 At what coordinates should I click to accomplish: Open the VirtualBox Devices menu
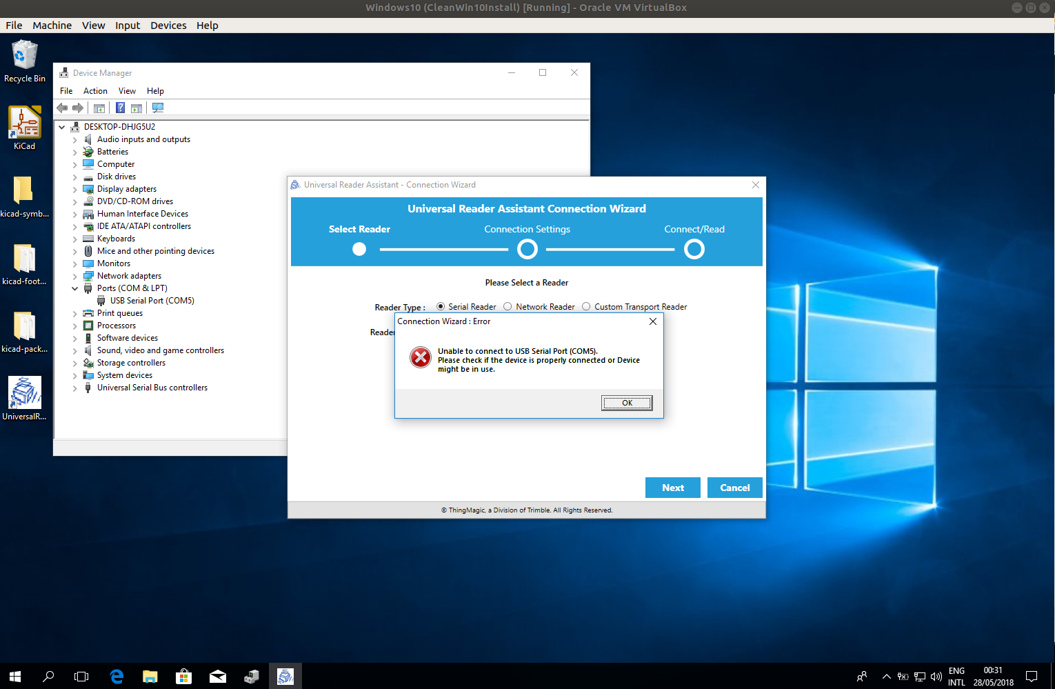click(168, 26)
